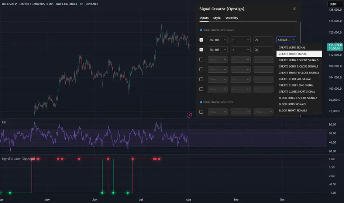Uncheck the second RSI condition checkbox
This screenshot has height=203, width=344.
(201, 49)
